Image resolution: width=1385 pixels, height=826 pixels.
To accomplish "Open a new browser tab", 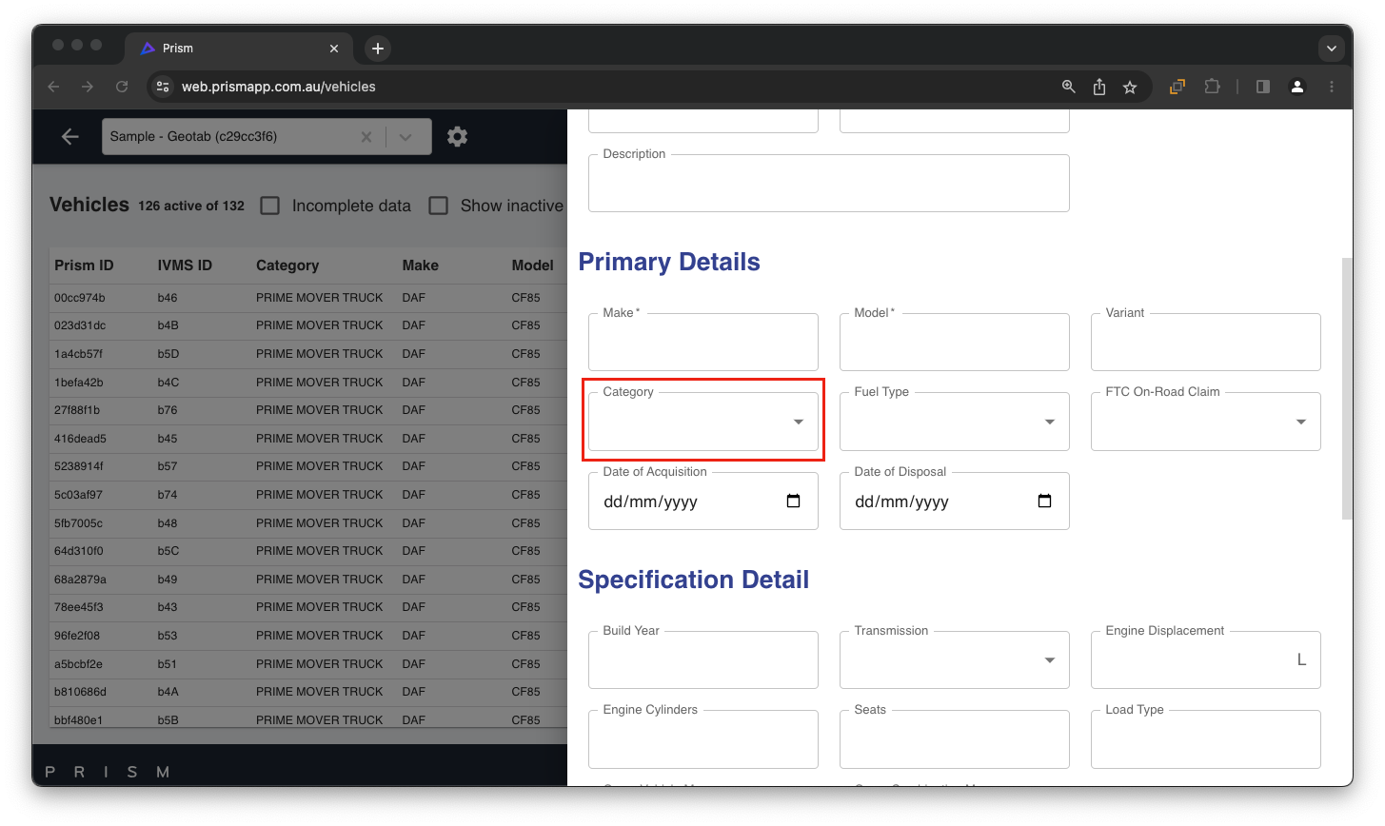I will coord(378,49).
